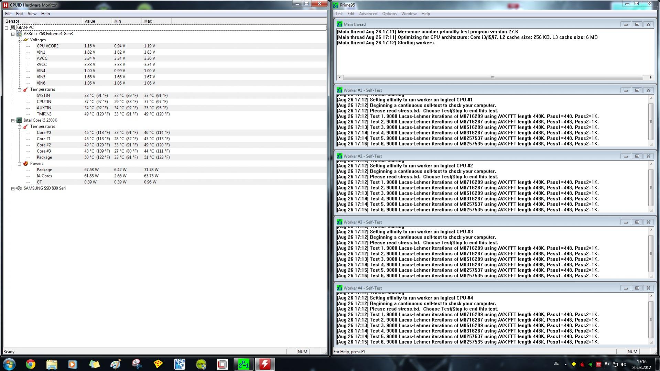Collapse the GIAN-PC tree node

pyautogui.click(x=7, y=28)
